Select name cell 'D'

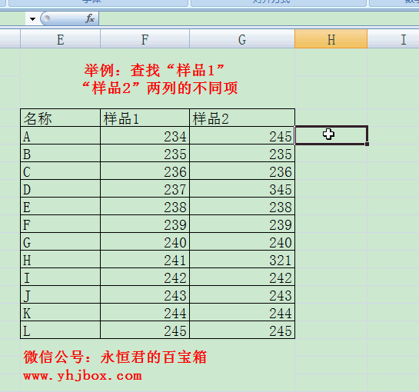click(61, 188)
